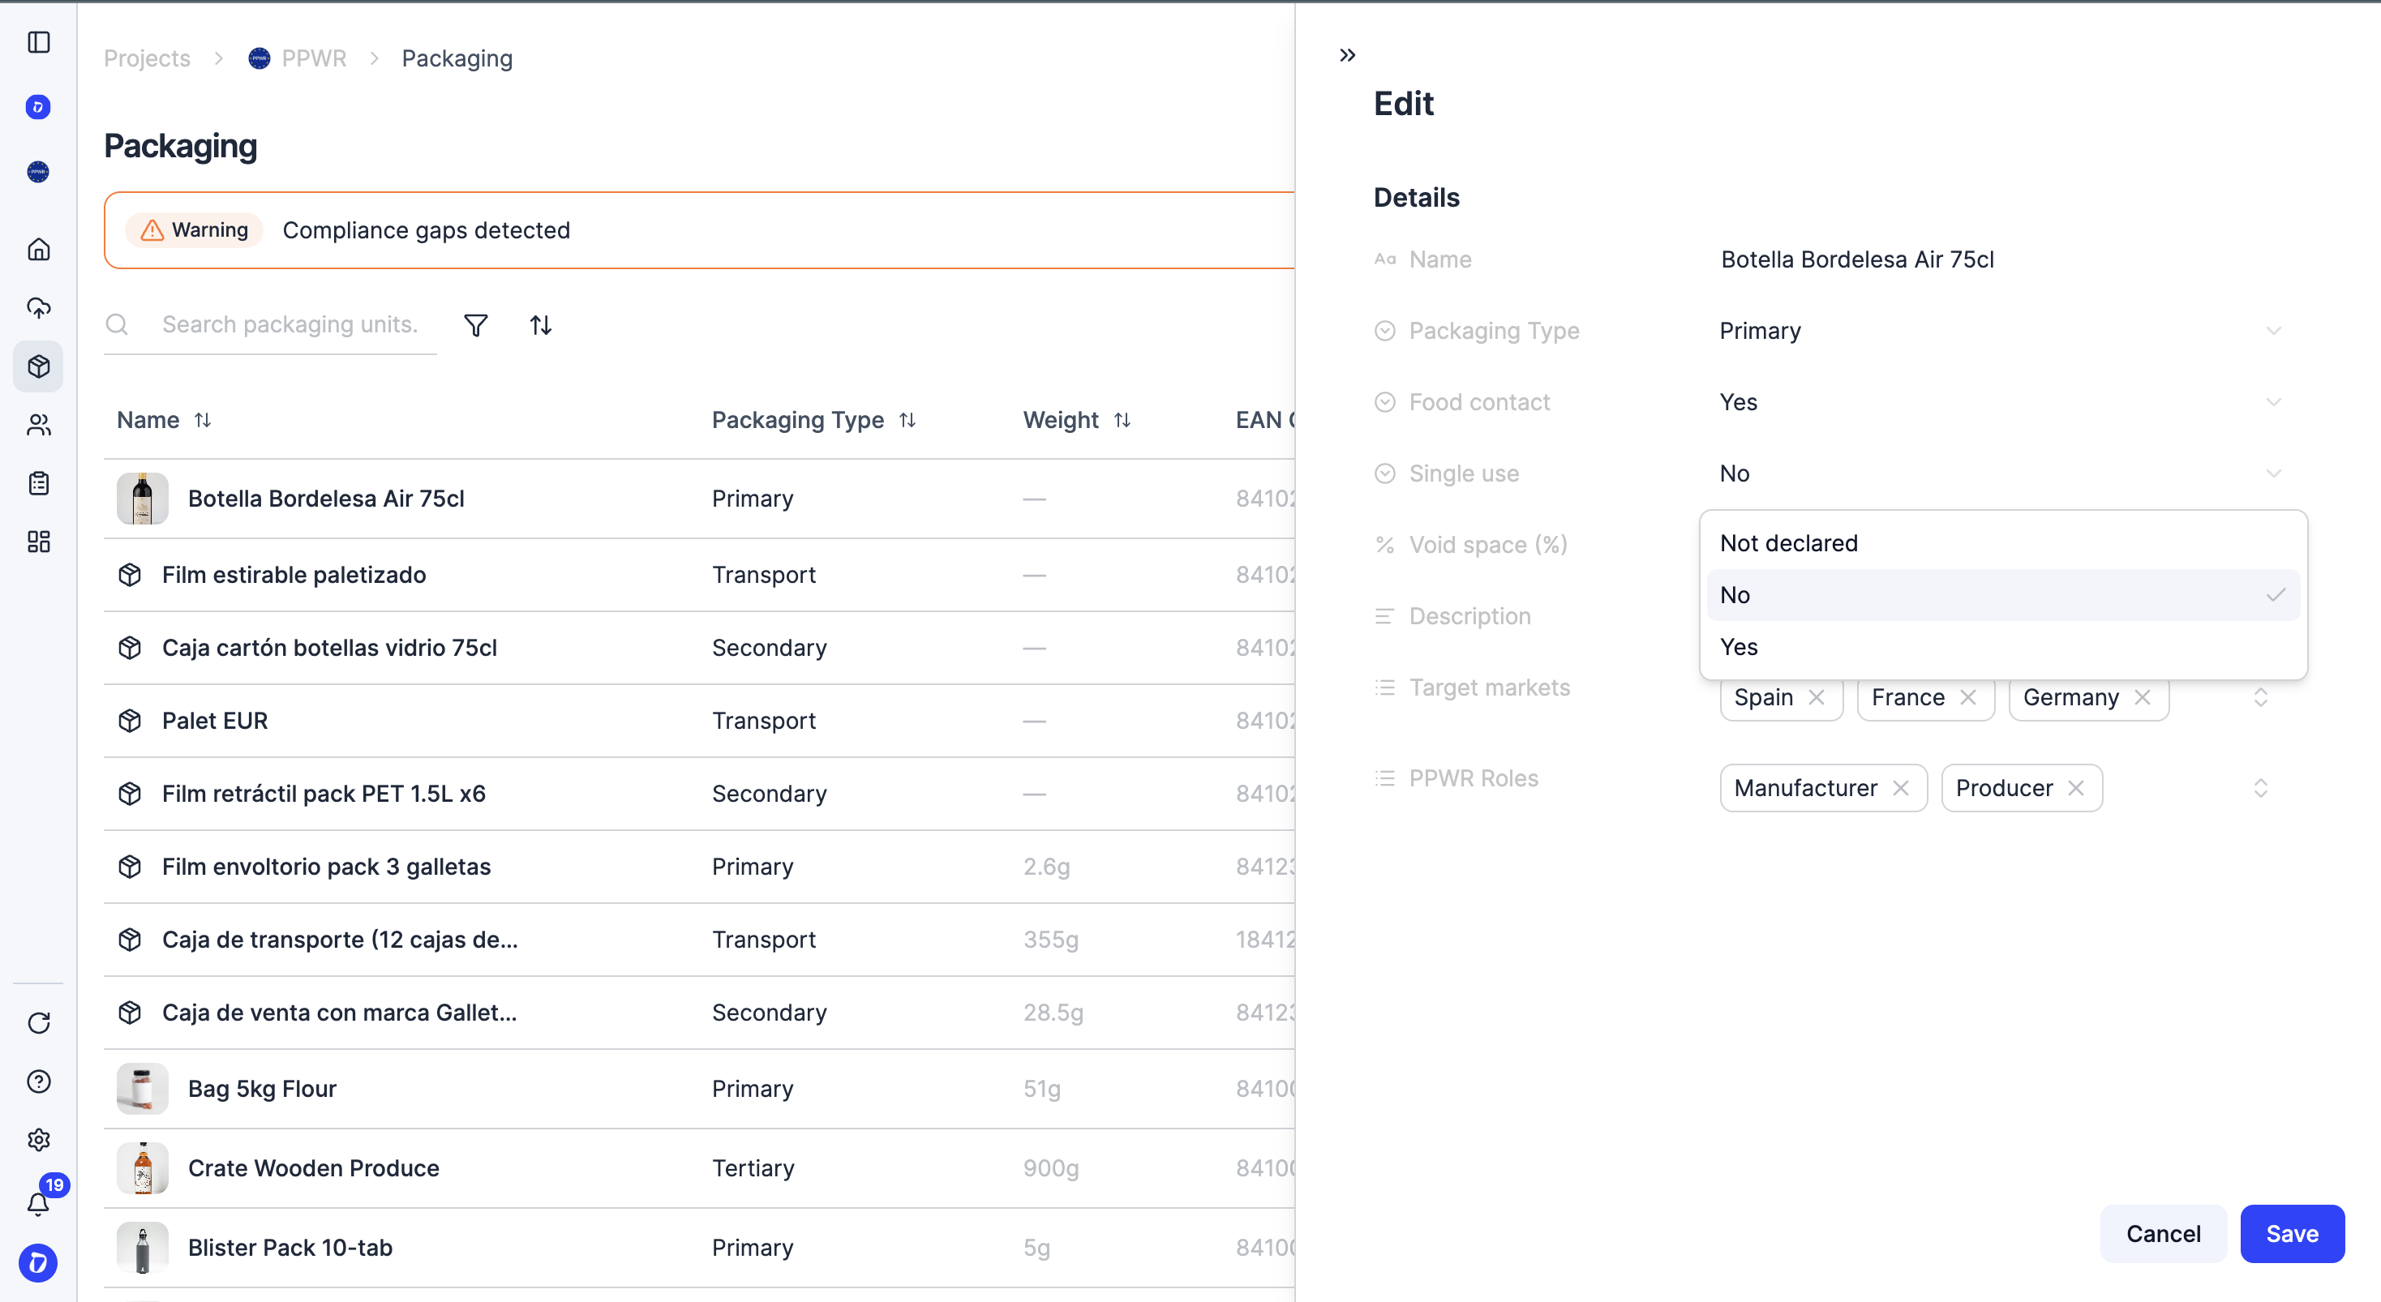Viewport: 2381px width, 1302px height.
Task: Open the settings gear in sidebar
Action: point(39,1139)
